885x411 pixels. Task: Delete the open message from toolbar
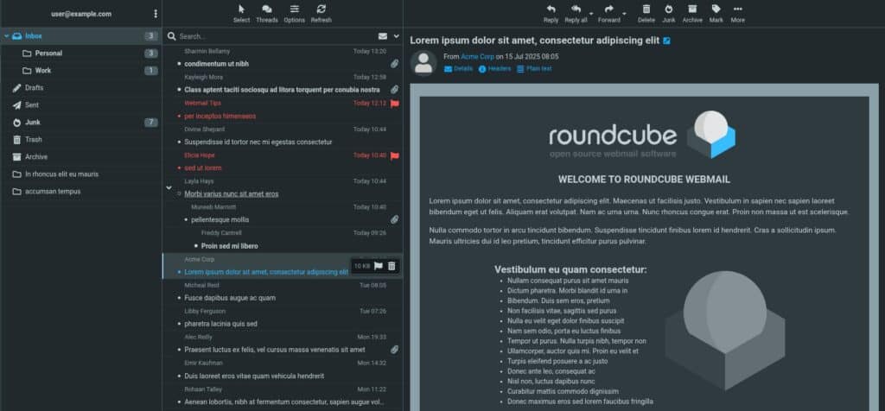pyautogui.click(x=646, y=14)
